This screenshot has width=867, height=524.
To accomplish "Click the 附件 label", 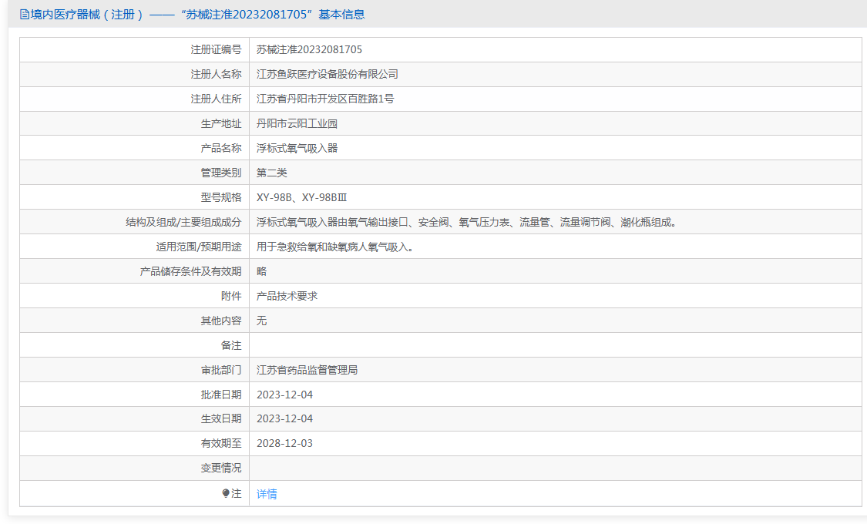I will click(231, 296).
